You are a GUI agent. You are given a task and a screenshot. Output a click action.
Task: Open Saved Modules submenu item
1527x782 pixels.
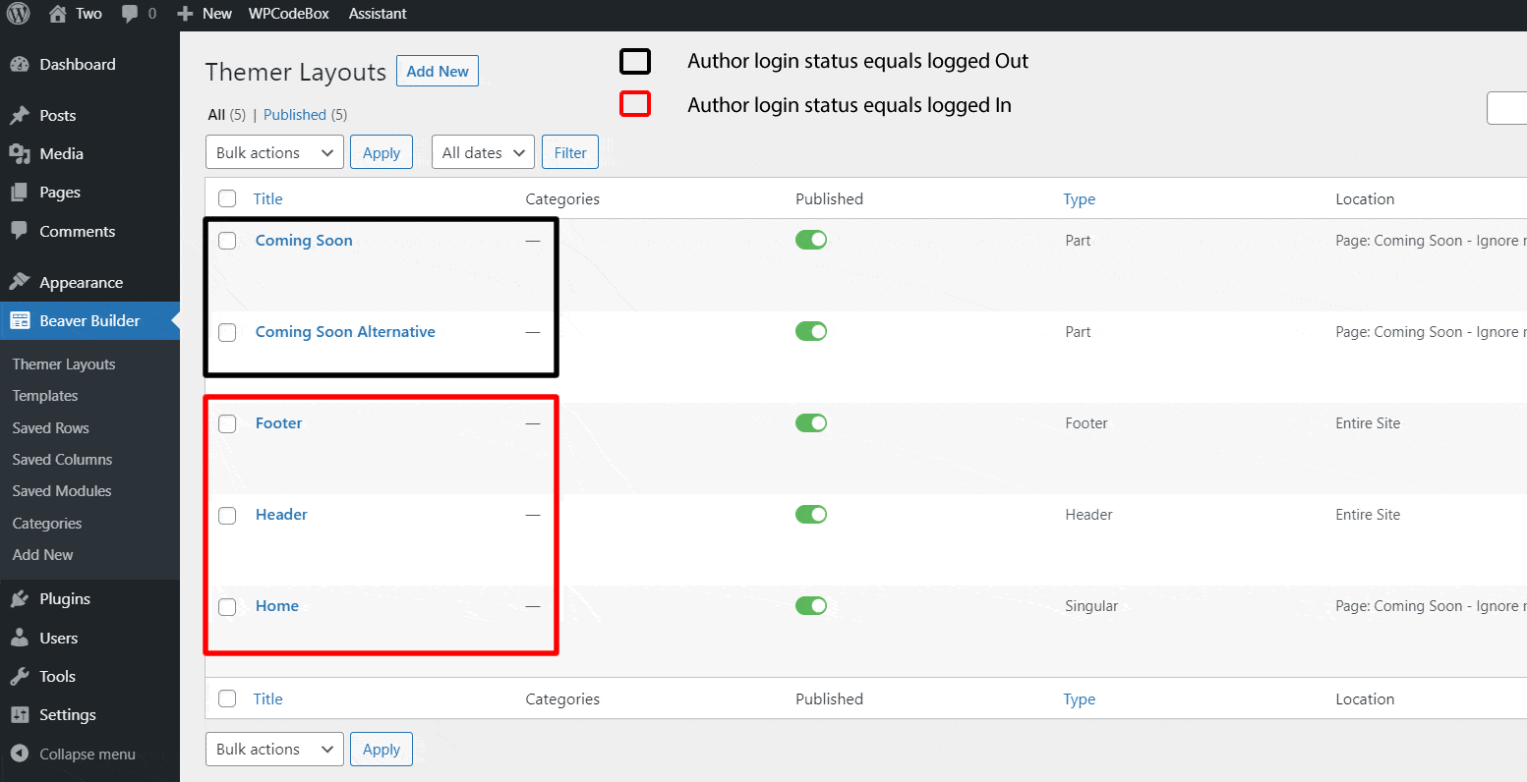click(62, 491)
